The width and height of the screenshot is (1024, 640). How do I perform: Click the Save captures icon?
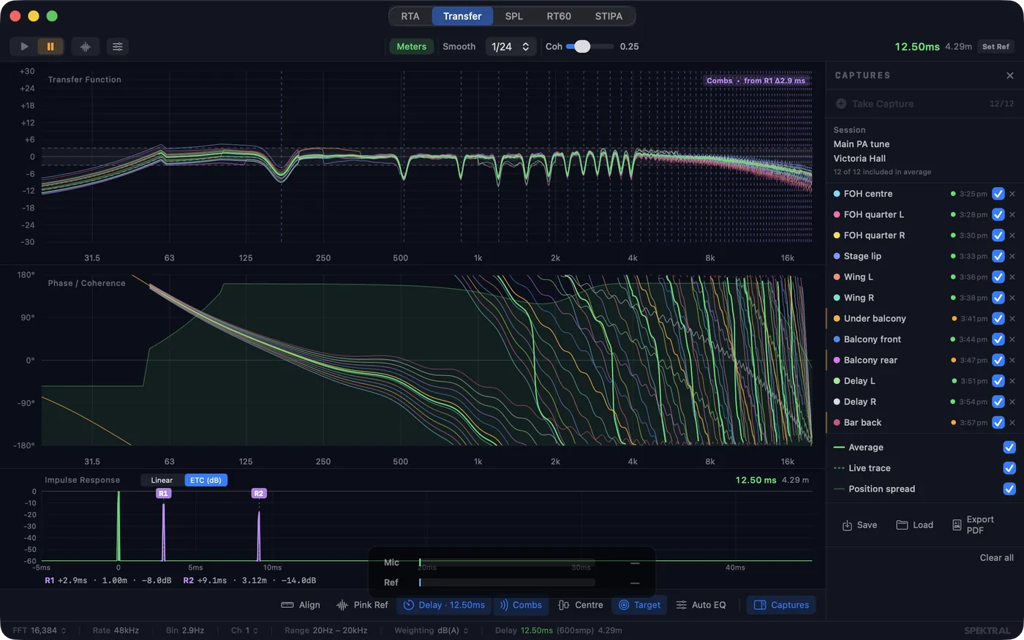(847, 525)
